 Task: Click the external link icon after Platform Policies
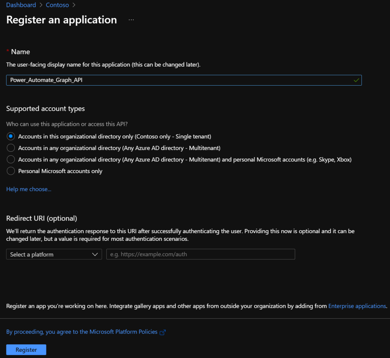(x=163, y=332)
